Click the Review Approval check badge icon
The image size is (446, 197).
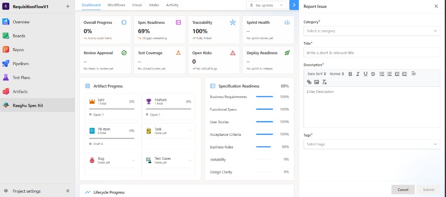coord(124,53)
